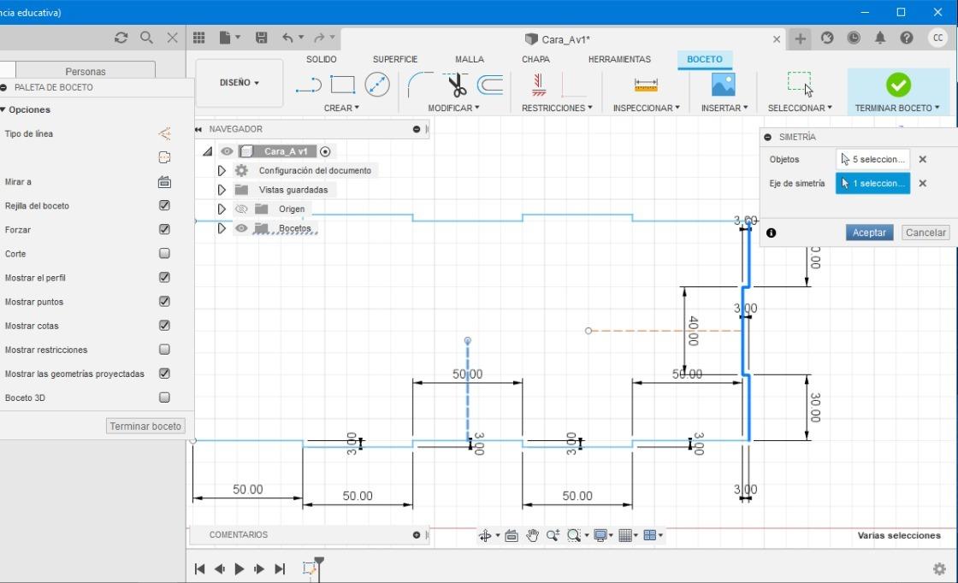Enable the Boceto 3D checkbox
This screenshot has width=958, height=583.
164,397
